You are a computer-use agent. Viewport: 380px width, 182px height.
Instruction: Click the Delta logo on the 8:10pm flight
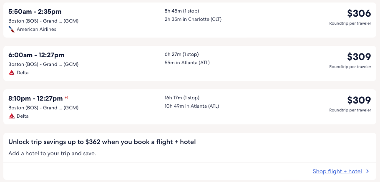coord(12,116)
